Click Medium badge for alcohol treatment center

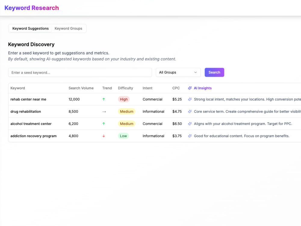pyautogui.click(x=126, y=124)
